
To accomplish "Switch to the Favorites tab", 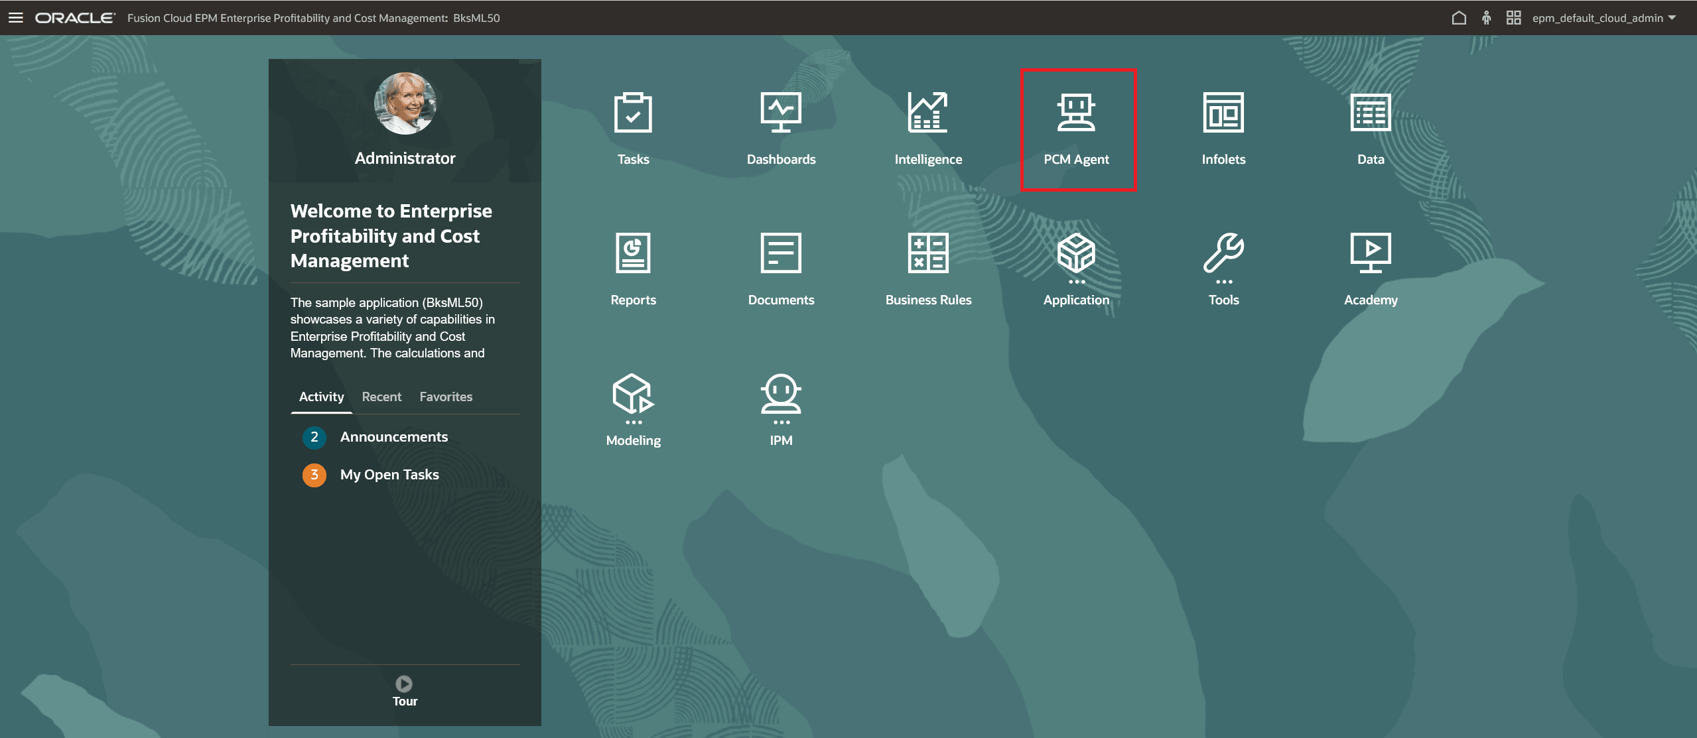I will [446, 397].
